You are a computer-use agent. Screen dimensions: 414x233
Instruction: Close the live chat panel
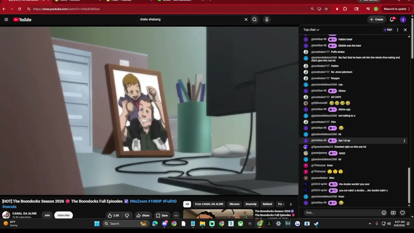pos(405,30)
